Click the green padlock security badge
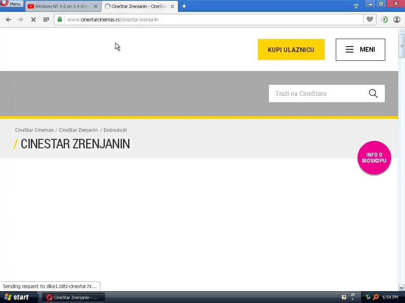This screenshot has width=405, height=303. pyautogui.click(x=60, y=19)
